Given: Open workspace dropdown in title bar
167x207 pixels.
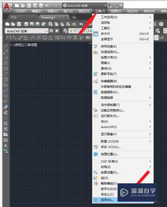Looking at the screenshot, I should 85,6.
